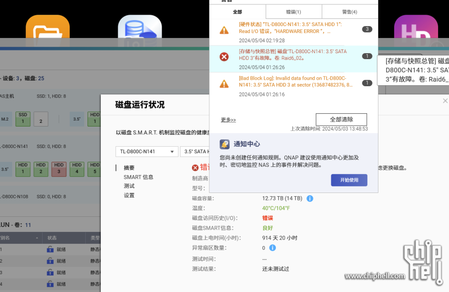Click the red 错误 I/O history value
449x292 pixels.
[x=268, y=218]
